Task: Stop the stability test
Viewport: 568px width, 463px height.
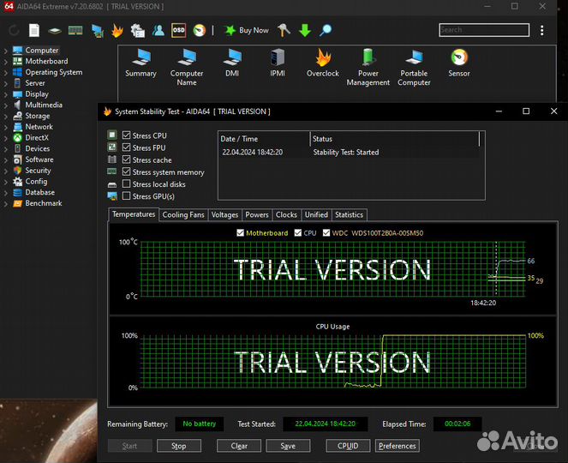Action: [178, 446]
